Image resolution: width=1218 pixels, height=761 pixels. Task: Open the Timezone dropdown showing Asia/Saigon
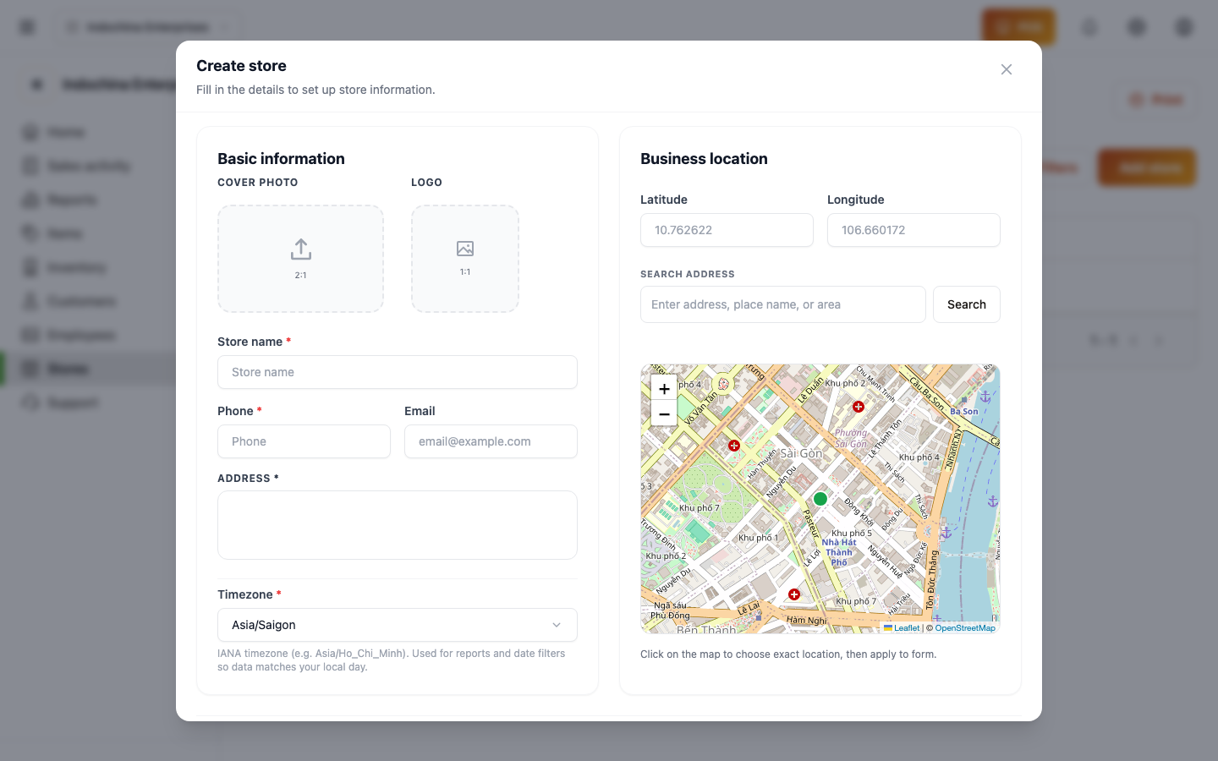coord(398,625)
